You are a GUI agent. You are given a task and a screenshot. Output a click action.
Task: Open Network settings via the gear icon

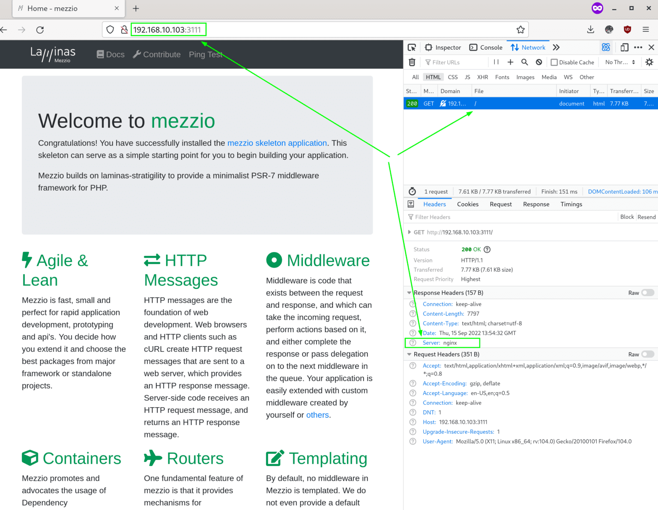click(x=649, y=62)
